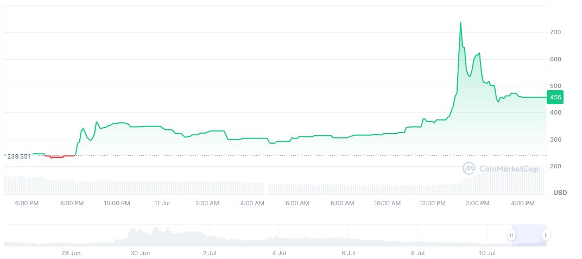Click the red segment of the price line
This screenshot has height=259, width=582.
coord(59,156)
